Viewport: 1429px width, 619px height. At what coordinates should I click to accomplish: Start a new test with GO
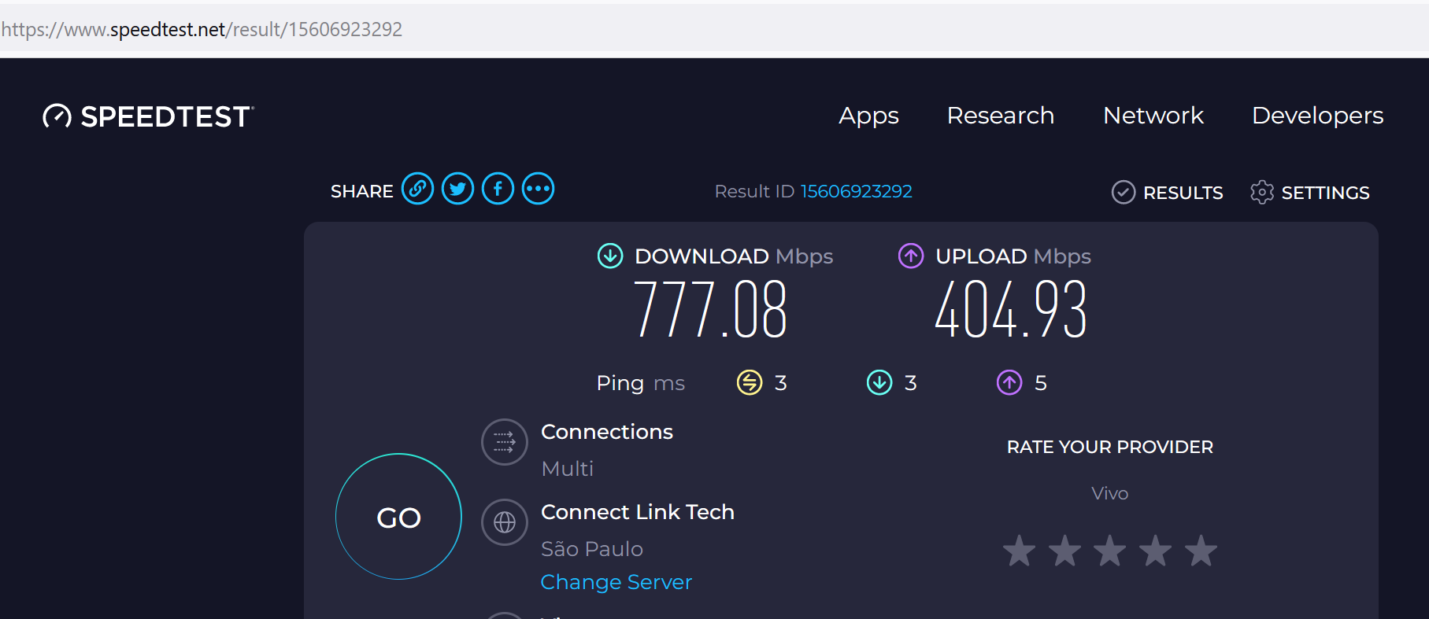[398, 517]
